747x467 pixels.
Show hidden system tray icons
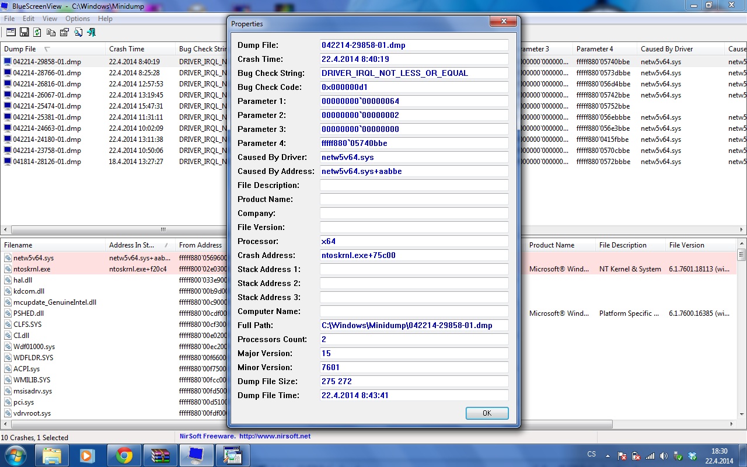click(608, 455)
